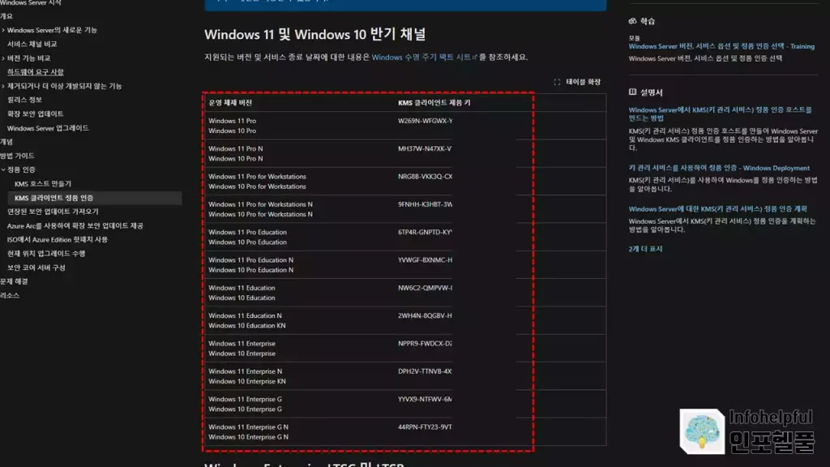Open the '개요' sidebar entry
The image size is (830, 467).
tap(6, 16)
